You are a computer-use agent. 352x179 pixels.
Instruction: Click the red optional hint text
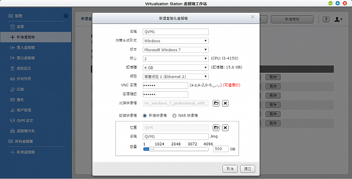(x=231, y=85)
